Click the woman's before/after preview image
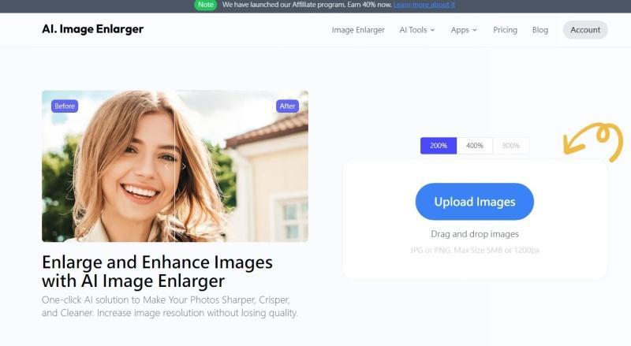 [x=175, y=166]
